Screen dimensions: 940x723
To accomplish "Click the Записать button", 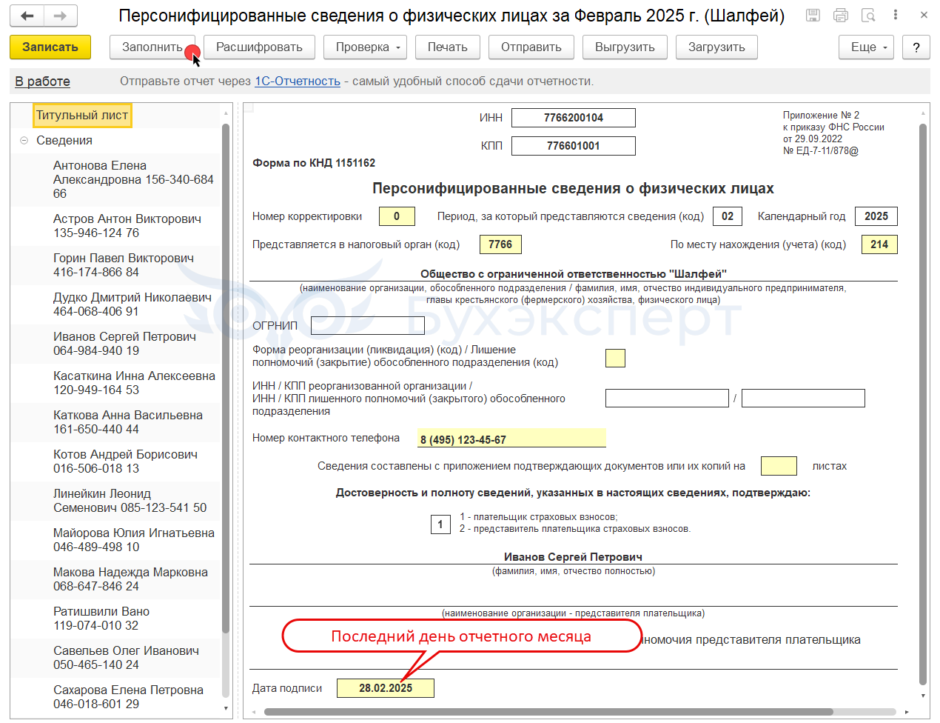I will click(50, 47).
